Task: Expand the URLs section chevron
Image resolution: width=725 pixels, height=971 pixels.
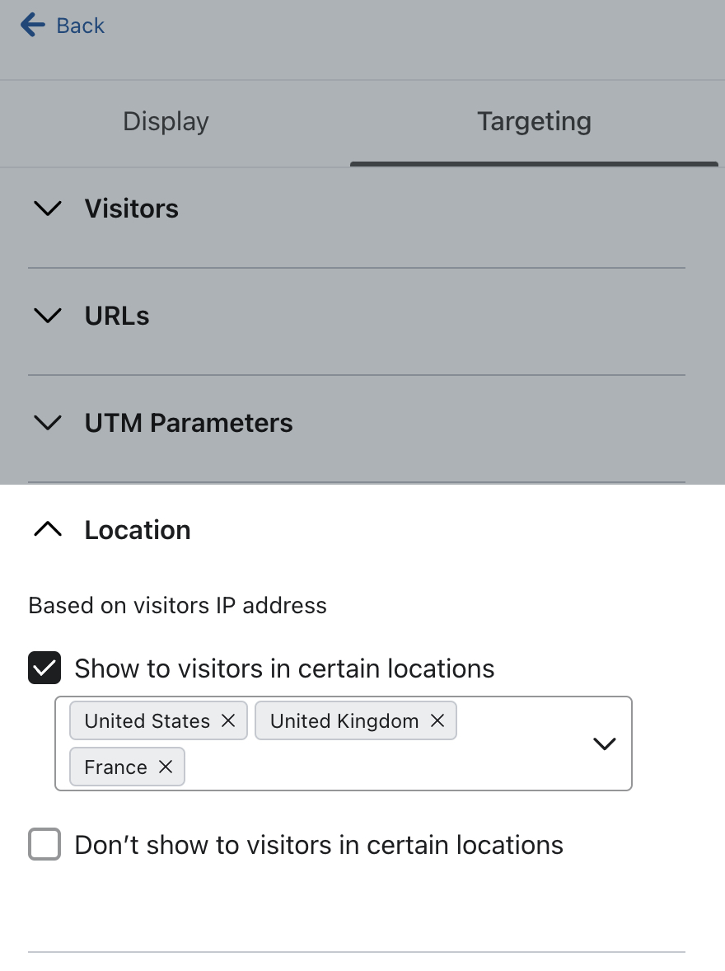Action: coord(49,316)
